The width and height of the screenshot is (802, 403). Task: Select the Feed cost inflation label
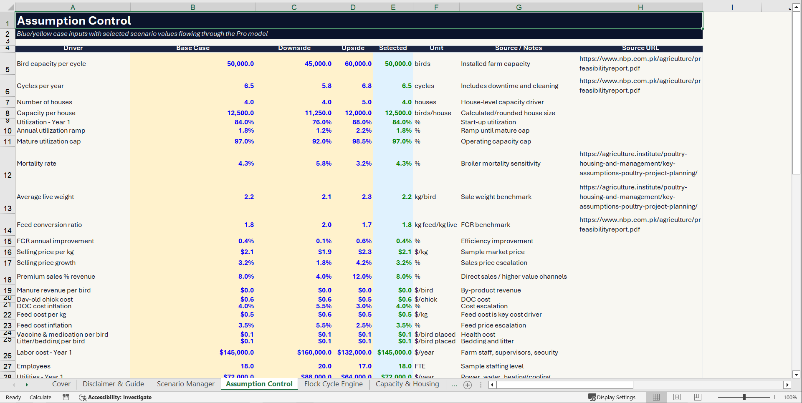pyautogui.click(x=73, y=325)
